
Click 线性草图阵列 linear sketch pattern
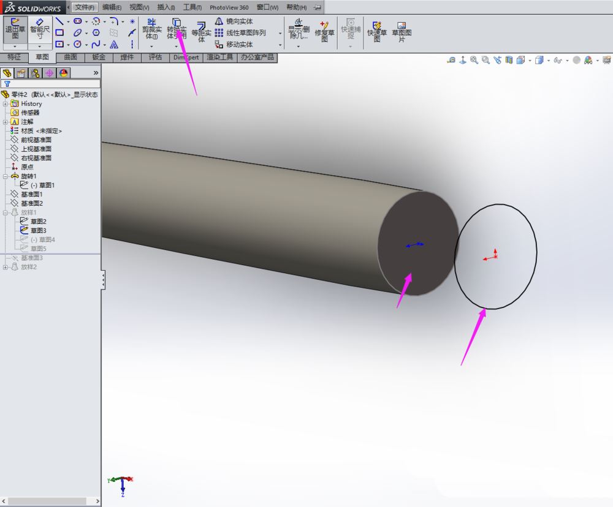tap(240, 33)
